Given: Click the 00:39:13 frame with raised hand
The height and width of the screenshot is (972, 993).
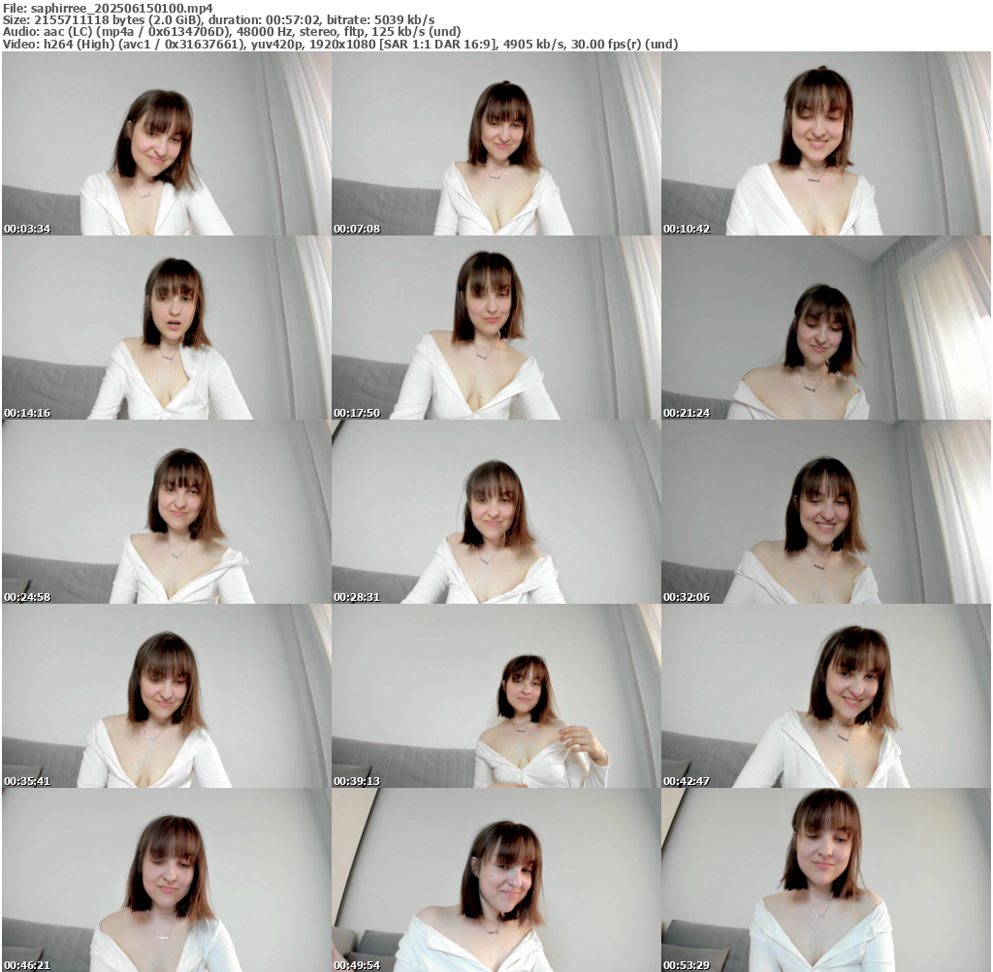Looking at the screenshot, I should tap(496, 696).
